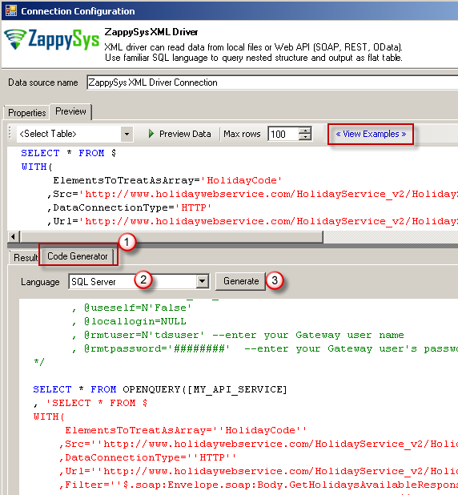
Task: Switch to the Result tab
Action: click(x=26, y=258)
